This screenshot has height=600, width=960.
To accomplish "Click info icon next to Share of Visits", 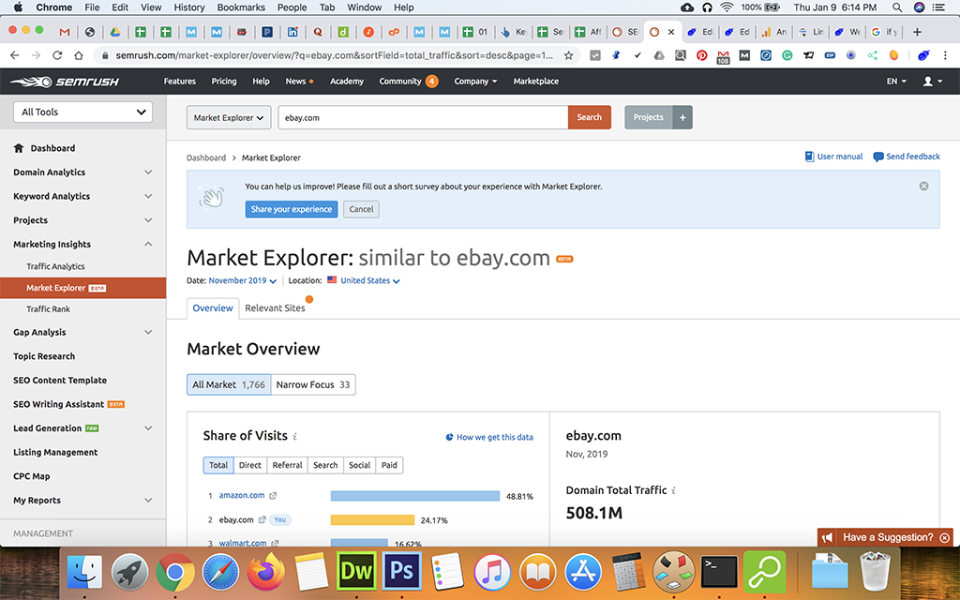I will point(295,437).
